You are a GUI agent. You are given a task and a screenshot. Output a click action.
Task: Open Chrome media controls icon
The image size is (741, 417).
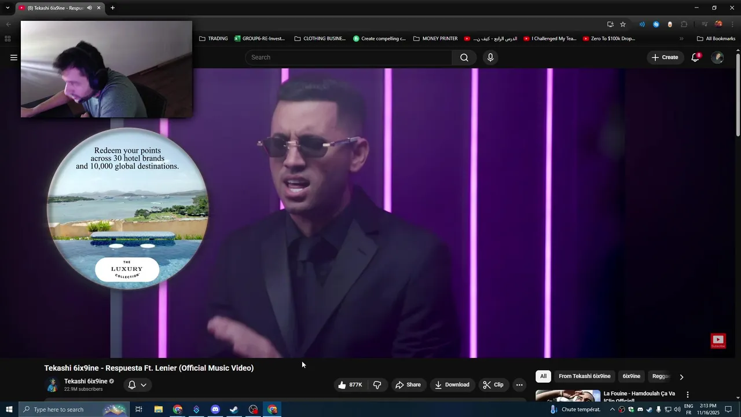click(705, 24)
